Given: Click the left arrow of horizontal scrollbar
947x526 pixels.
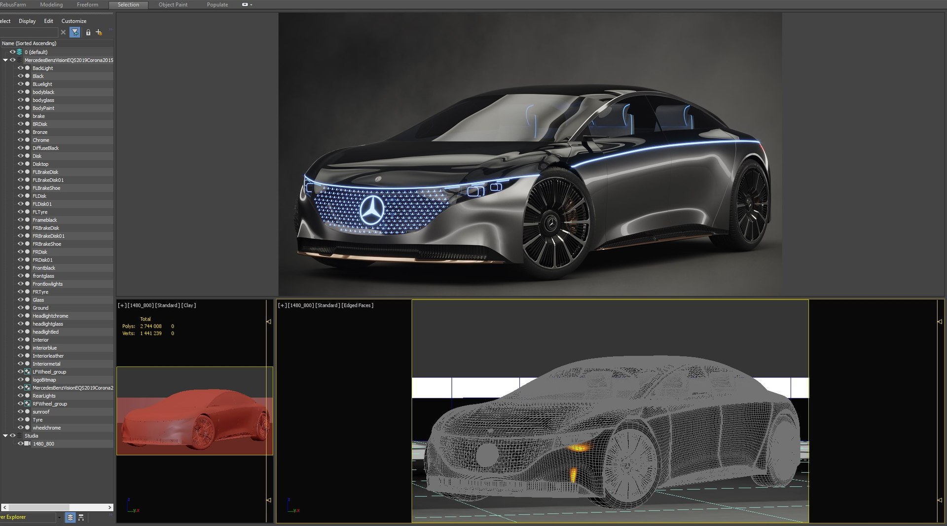Looking at the screenshot, I should coord(4,507).
